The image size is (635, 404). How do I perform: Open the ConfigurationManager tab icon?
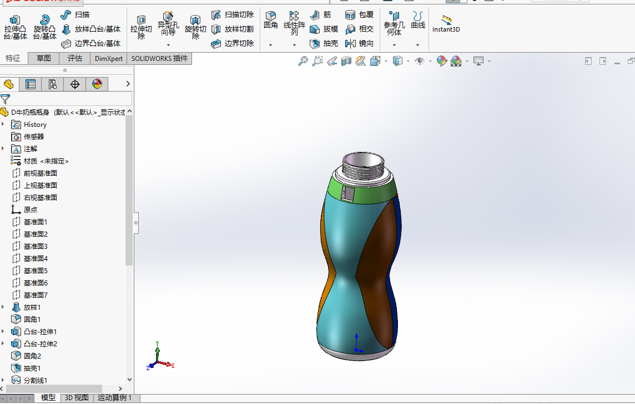[x=53, y=84]
